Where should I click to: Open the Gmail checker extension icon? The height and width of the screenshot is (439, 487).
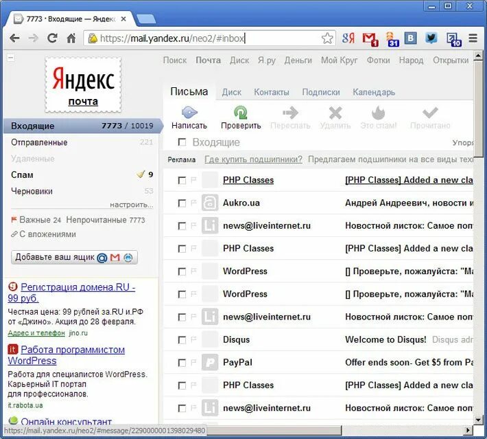tap(370, 39)
